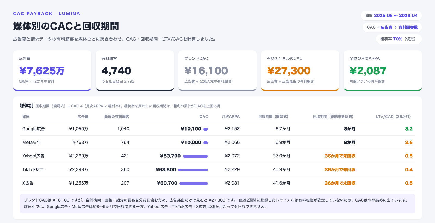This screenshot has height=223, width=435.
Task: Click the 回収期間(継続率を反映) column header
Action: click(x=334, y=117)
